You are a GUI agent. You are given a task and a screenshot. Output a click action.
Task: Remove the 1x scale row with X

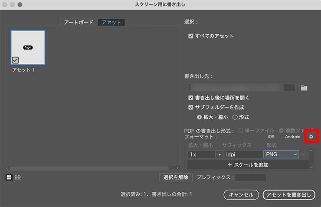point(304,154)
